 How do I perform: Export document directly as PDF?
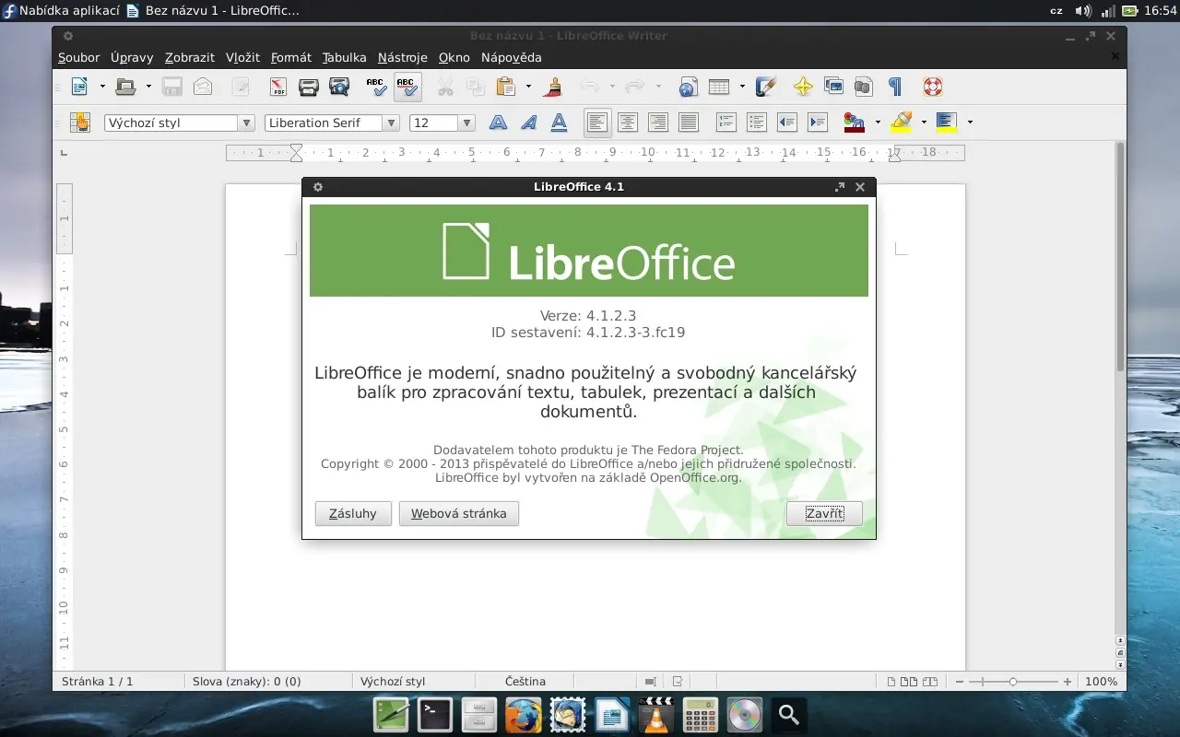coord(277,86)
